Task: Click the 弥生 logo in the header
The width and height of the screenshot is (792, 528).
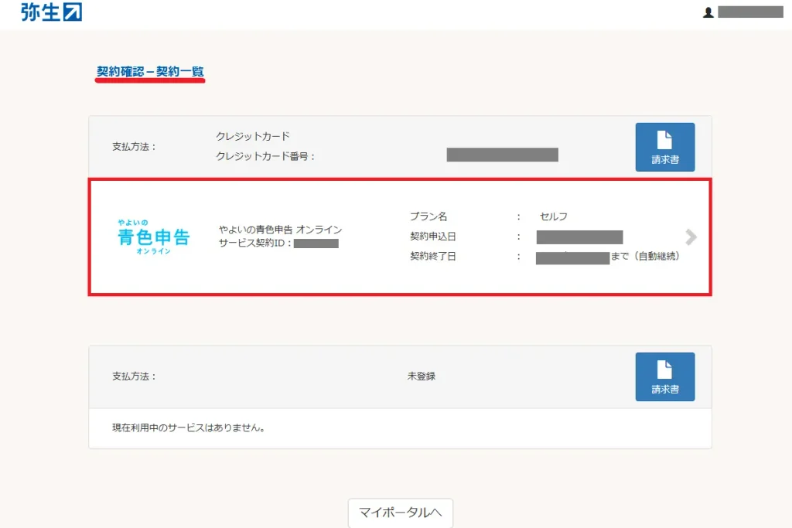Action: [x=51, y=12]
